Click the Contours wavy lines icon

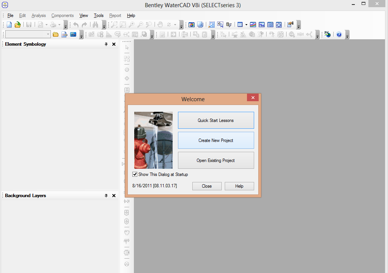(x=270, y=25)
